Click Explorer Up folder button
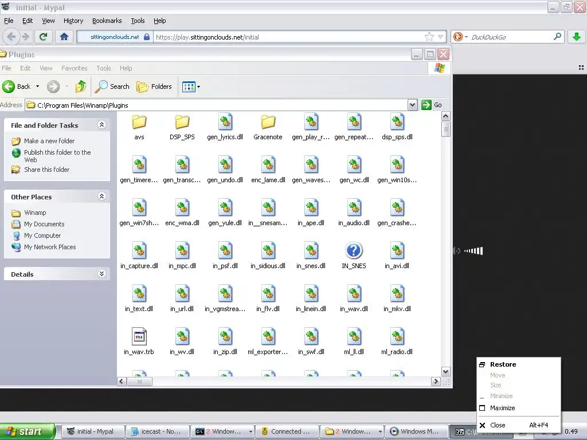The width and height of the screenshot is (587, 440). (80, 87)
